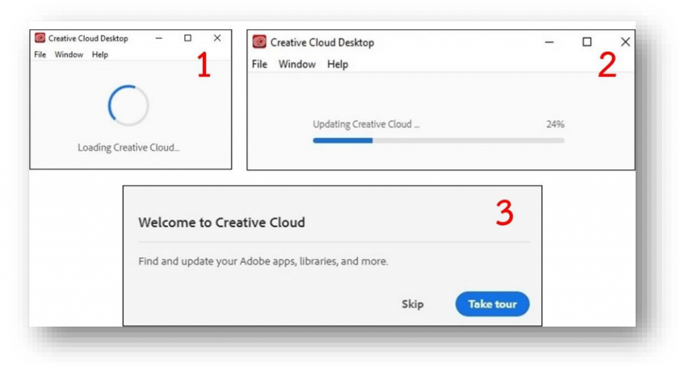Maximize the Updating Creative Cloud window
The image size is (679, 365).
pyautogui.click(x=587, y=42)
